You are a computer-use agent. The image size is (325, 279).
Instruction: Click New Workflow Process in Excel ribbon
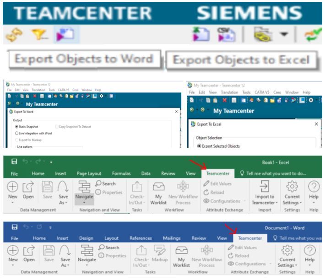click(183, 193)
